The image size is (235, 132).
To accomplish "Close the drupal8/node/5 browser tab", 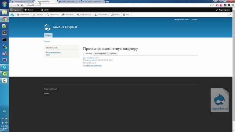I will (x=56, y=1).
